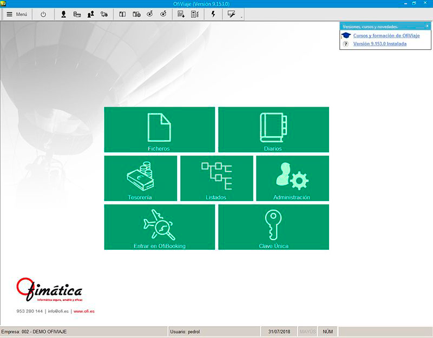Open the Tesorería tile
Screen dimensions: 433x338
tap(140, 178)
